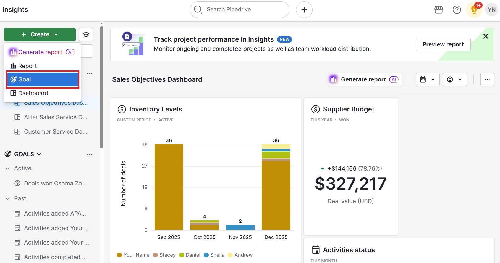Focus the Search Pipedrive field
This screenshot has height=263, width=500.
[x=239, y=10]
